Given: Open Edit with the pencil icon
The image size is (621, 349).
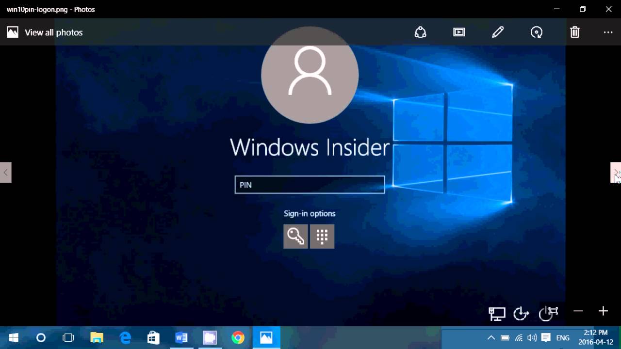Looking at the screenshot, I should (498, 32).
